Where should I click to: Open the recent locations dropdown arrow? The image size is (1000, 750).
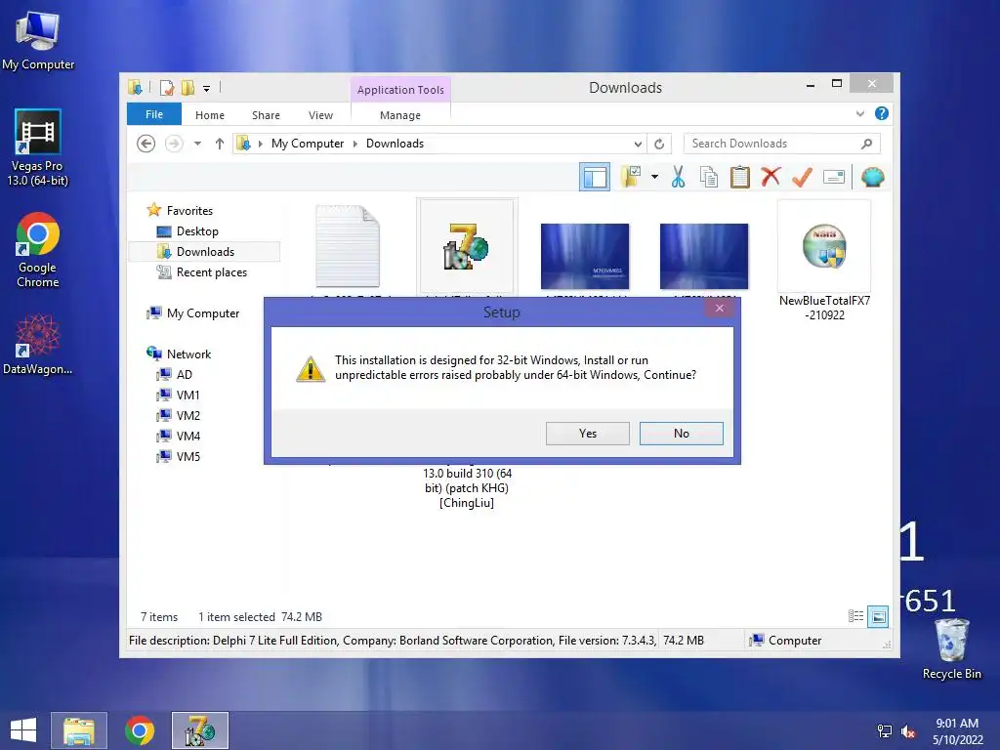(x=197, y=144)
